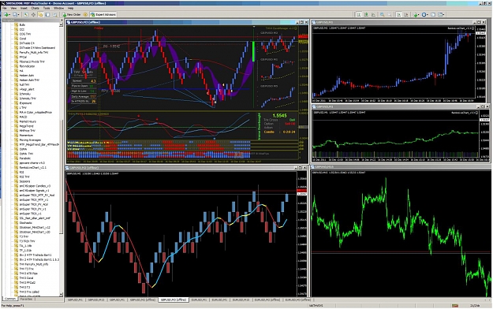Screen dimensions: 493x309
Task: Open the Insert menu
Action: coord(24,8)
